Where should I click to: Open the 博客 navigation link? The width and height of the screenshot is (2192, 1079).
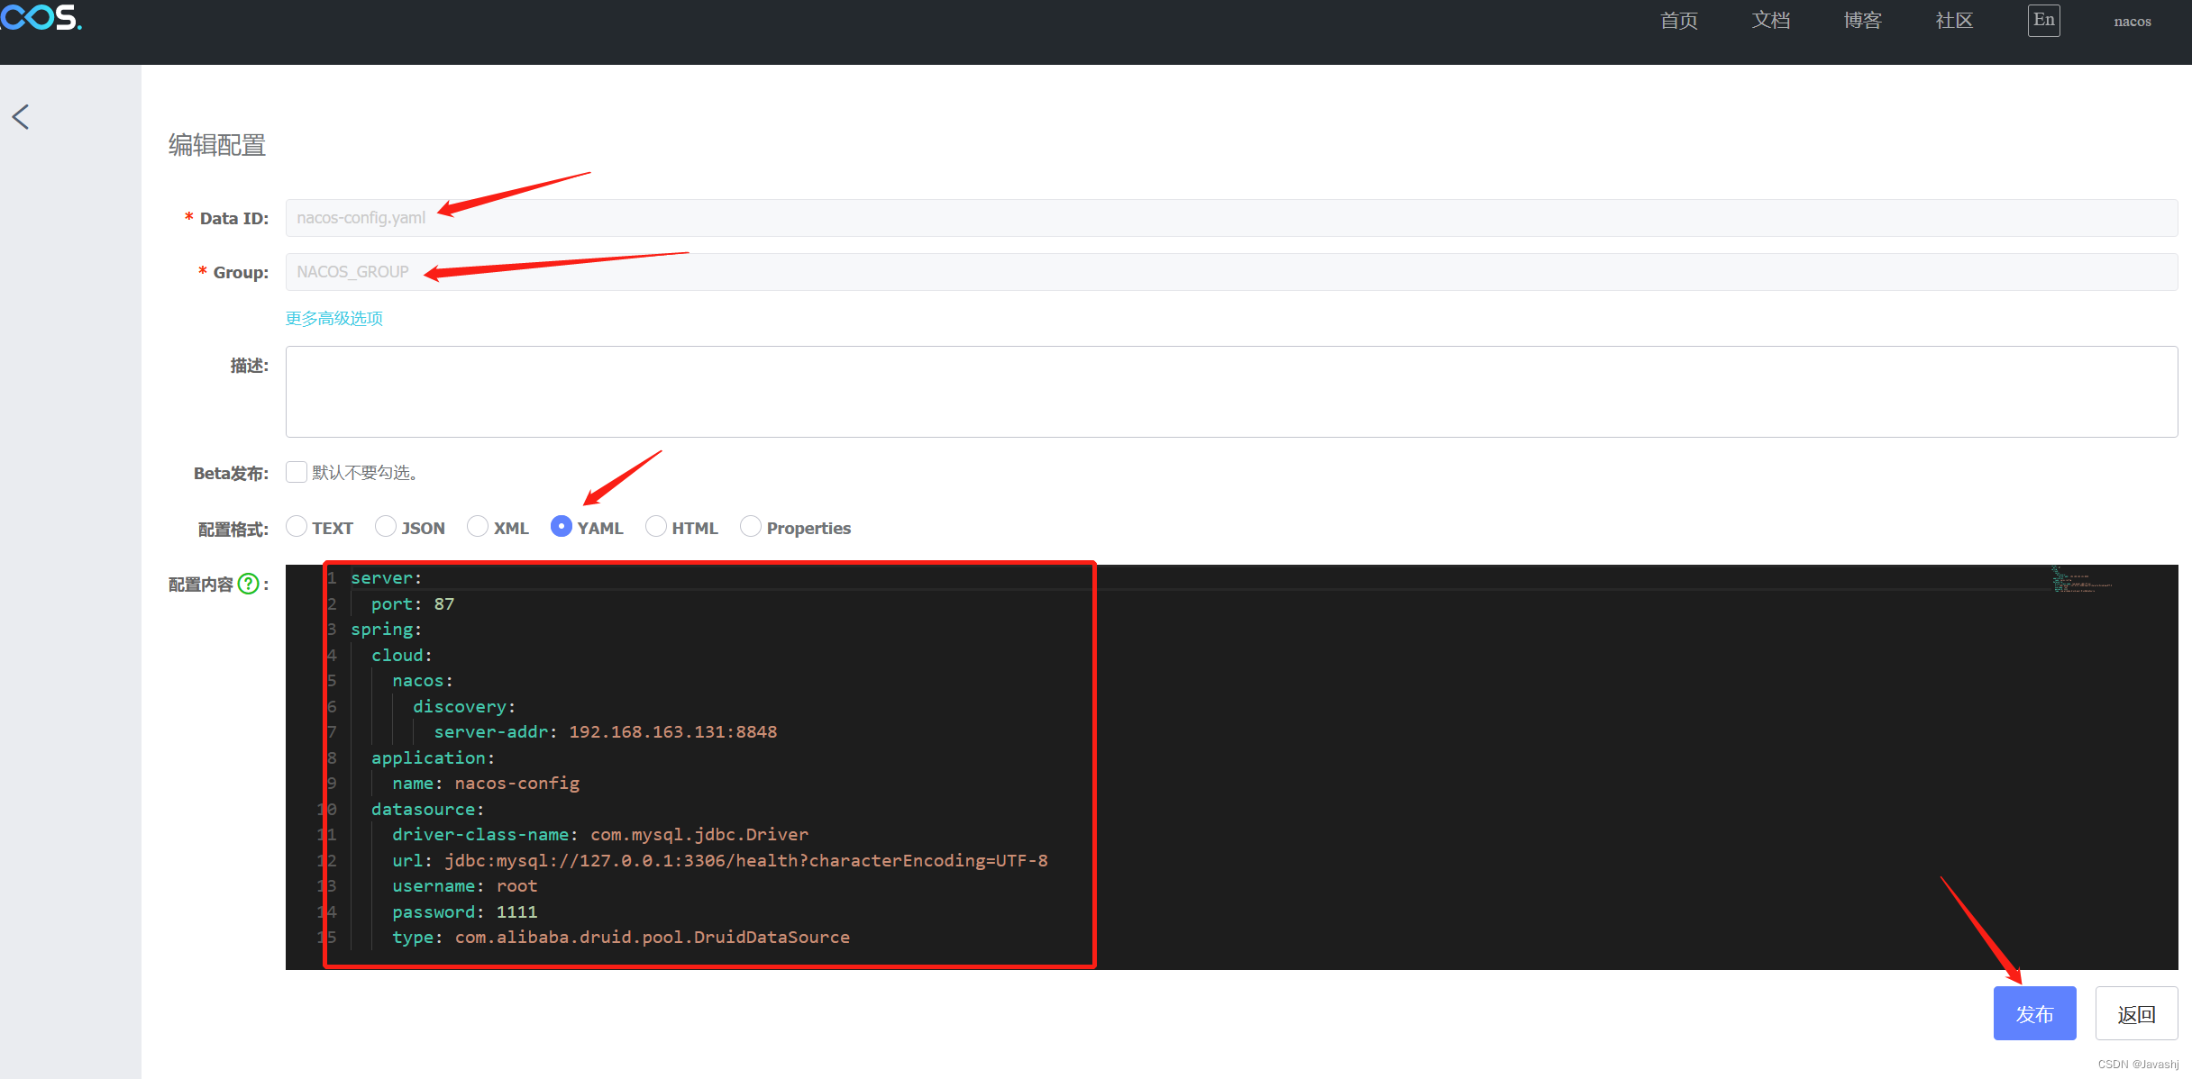(1862, 21)
